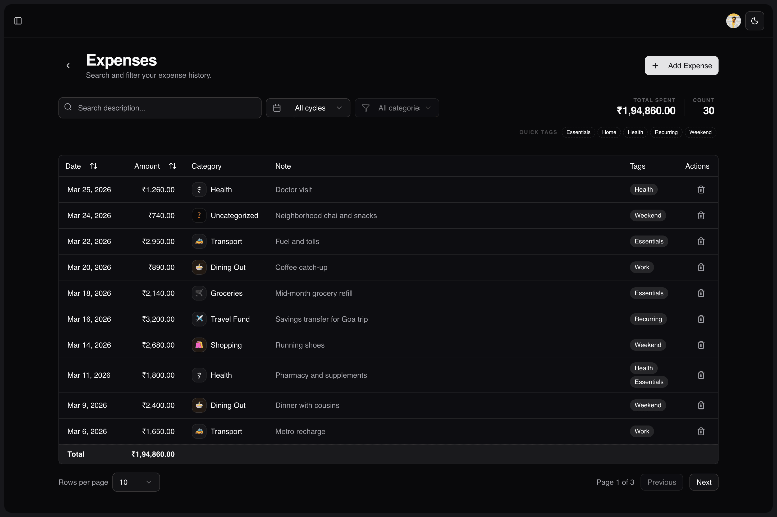Toggle the Weekend quick tag
This screenshot has width=777, height=517.
click(x=701, y=132)
